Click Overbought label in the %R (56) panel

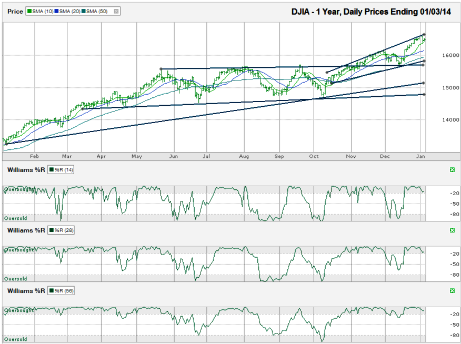coord(19,310)
